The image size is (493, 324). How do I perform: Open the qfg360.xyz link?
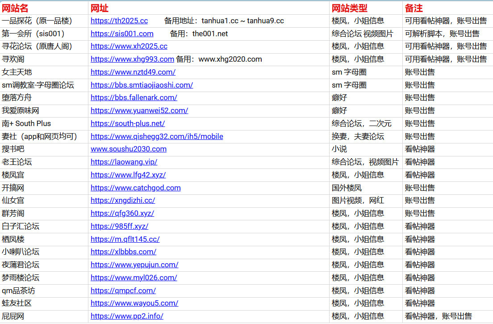(x=122, y=213)
